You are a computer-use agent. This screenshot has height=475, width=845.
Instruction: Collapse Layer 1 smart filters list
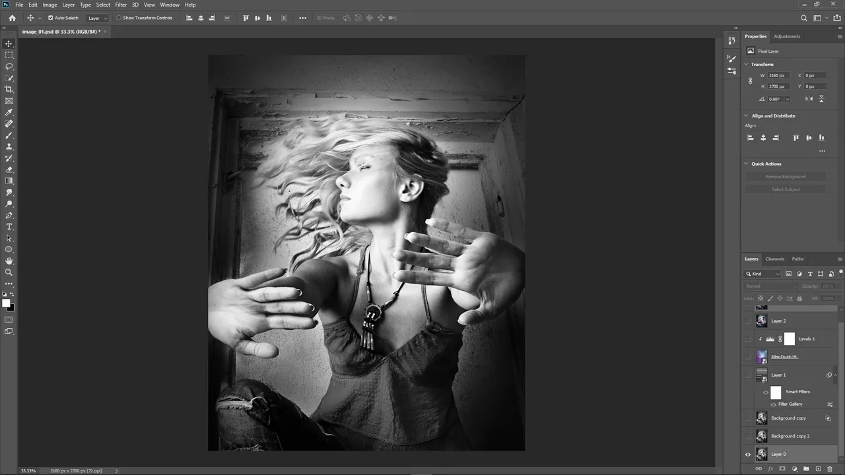[836, 375]
